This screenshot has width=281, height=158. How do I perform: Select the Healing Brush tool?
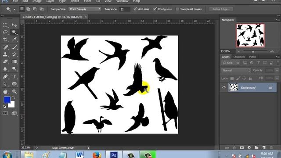coord(5,47)
